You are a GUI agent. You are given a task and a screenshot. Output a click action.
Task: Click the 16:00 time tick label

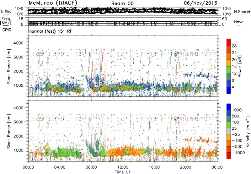[154, 167]
